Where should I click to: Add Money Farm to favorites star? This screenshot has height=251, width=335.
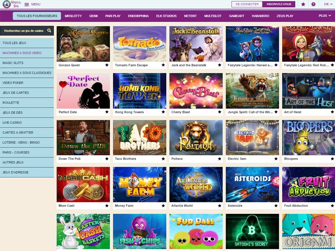[163, 205]
